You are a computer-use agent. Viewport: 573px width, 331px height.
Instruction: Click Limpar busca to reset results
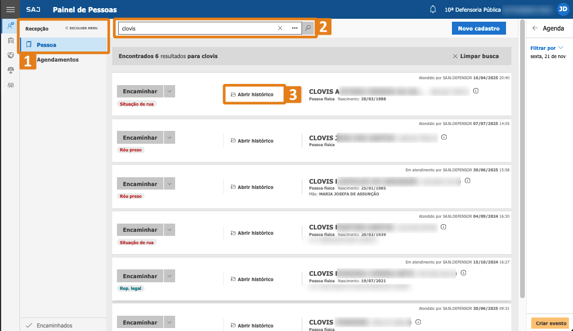(x=475, y=56)
